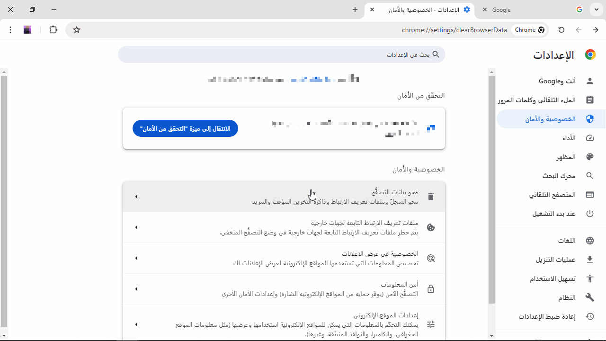Click the magnifier icon beside محرك البحث

[x=590, y=176]
